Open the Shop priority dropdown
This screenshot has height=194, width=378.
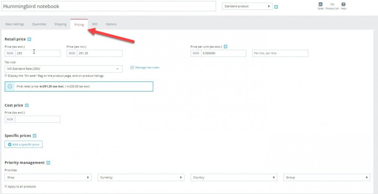tap(48, 177)
